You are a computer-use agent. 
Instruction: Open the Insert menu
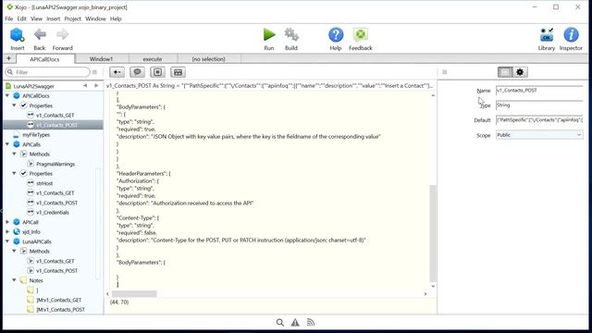[x=54, y=18]
